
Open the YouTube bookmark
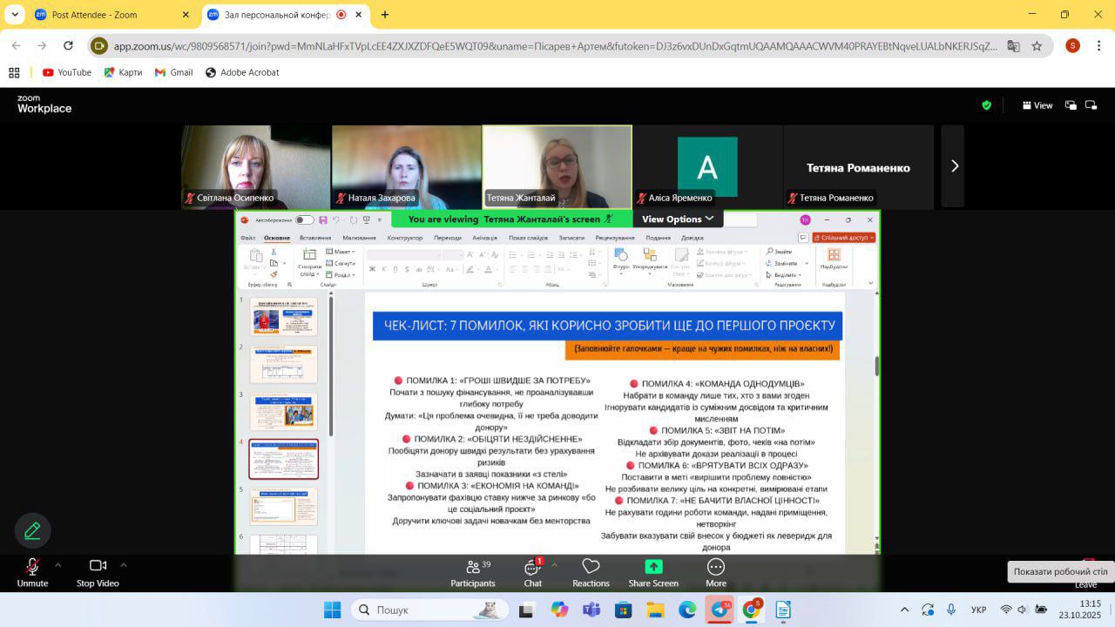coord(66,72)
